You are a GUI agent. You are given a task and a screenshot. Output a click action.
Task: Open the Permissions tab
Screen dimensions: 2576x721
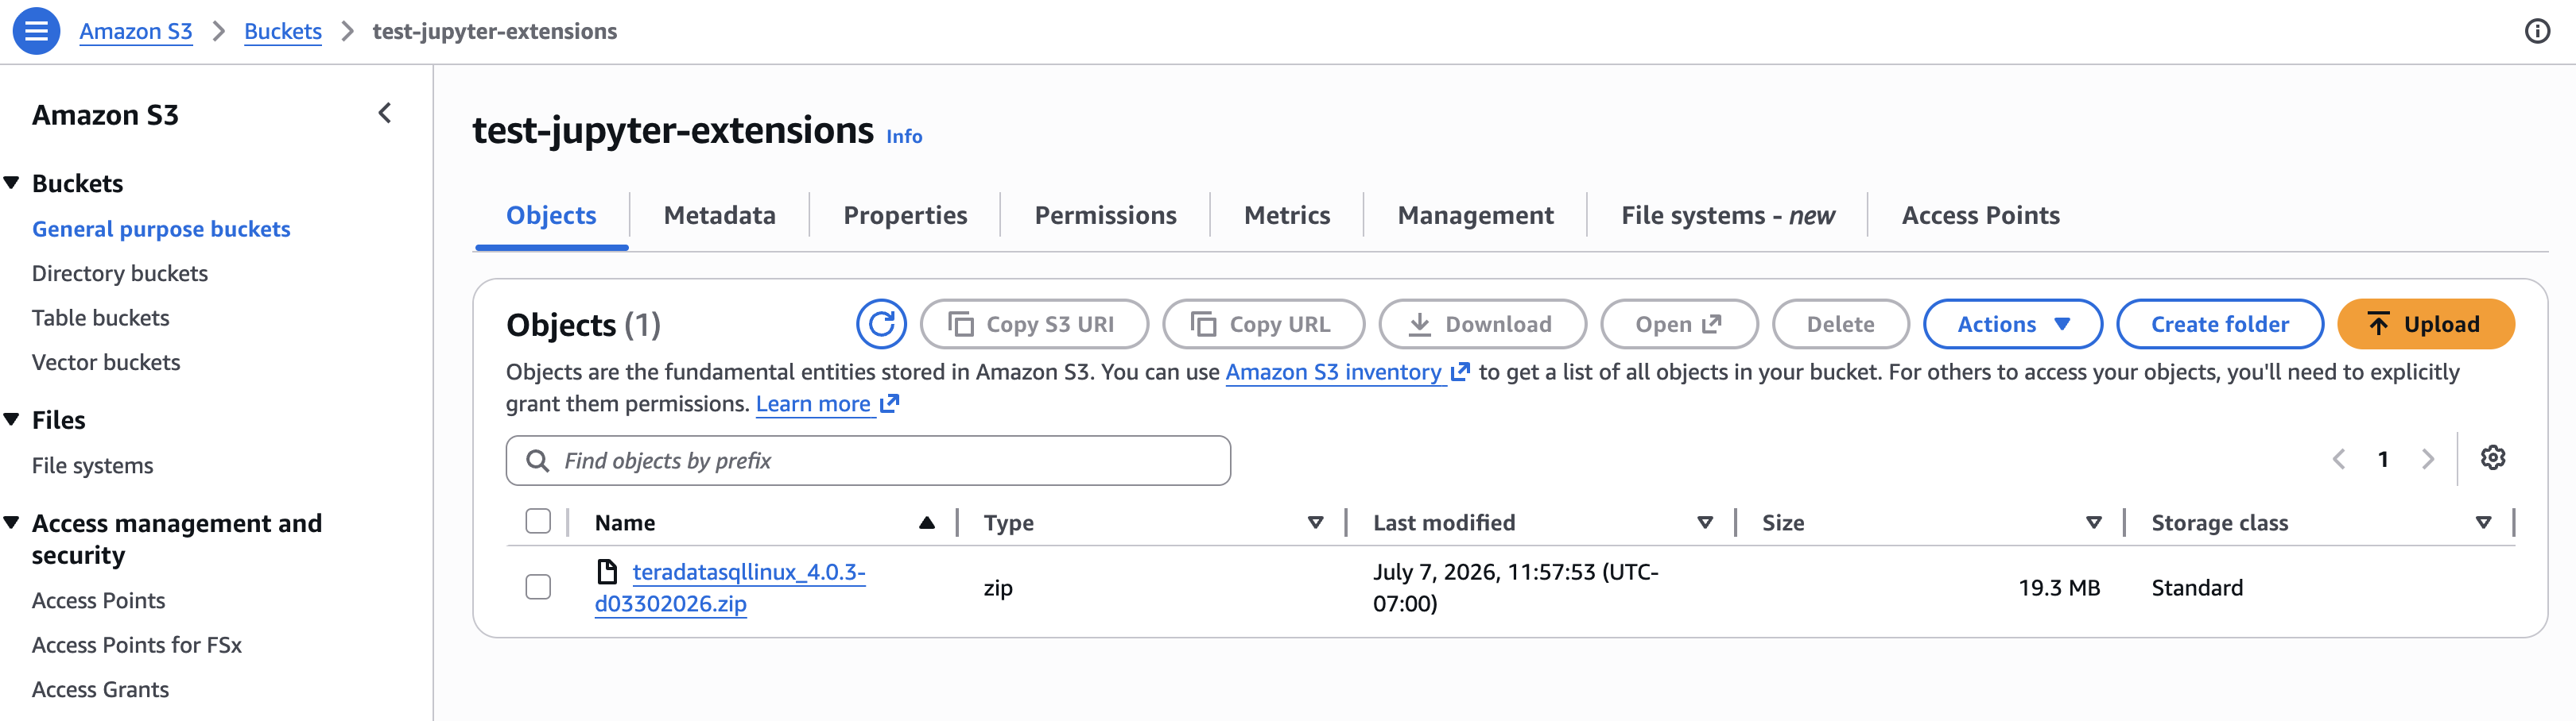(x=1105, y=214)
